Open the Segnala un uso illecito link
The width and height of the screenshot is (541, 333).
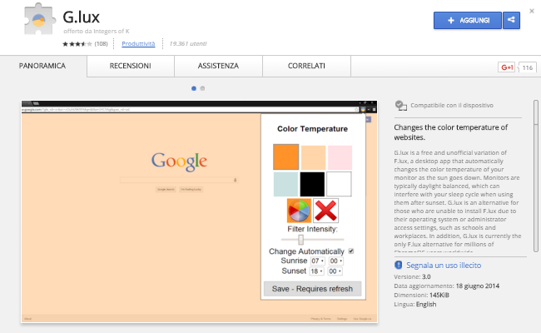[444, 266]
